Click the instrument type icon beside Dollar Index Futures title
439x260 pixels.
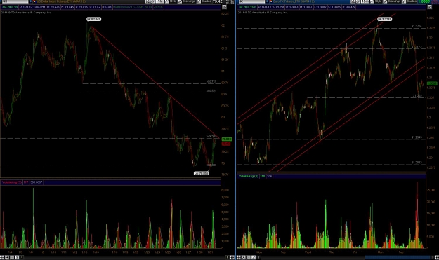34,1
